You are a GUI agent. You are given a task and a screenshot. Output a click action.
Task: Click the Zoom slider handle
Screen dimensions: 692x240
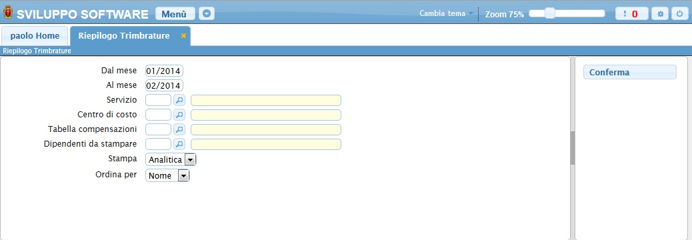(550, 13)
